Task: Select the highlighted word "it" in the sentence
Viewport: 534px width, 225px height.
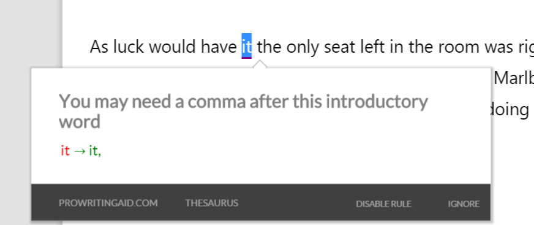Action: click(247, 46)
